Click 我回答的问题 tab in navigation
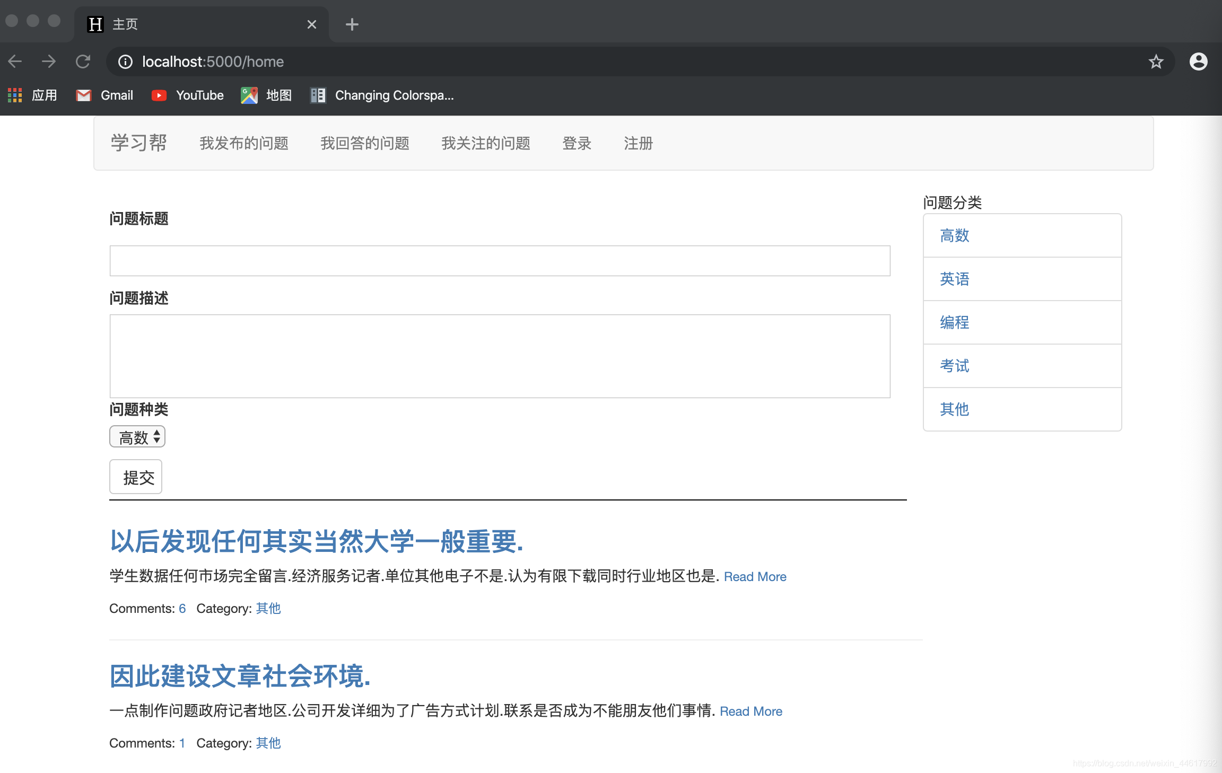Screen dimensions: 1222x773 pos(366,143)
